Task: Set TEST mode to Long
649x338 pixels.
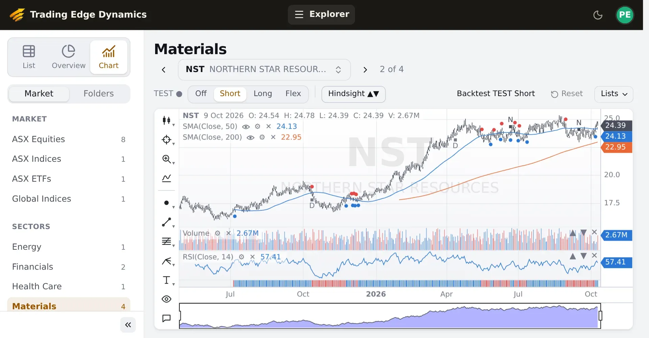Action: 263,94
